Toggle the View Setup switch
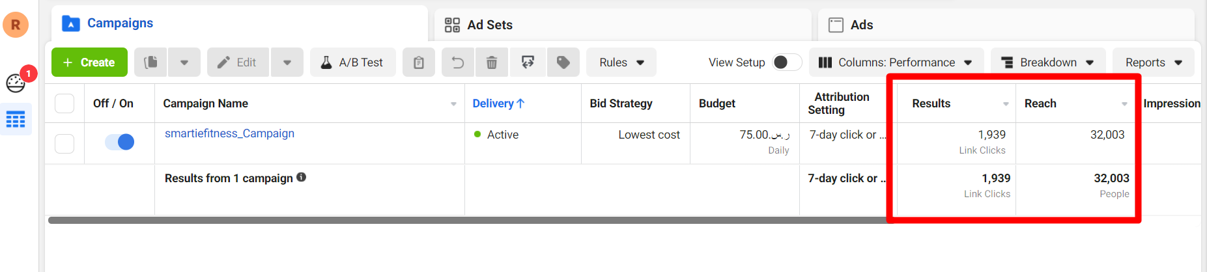The image size is (1207, 272). pyautogui.click(x=786, y=62)
